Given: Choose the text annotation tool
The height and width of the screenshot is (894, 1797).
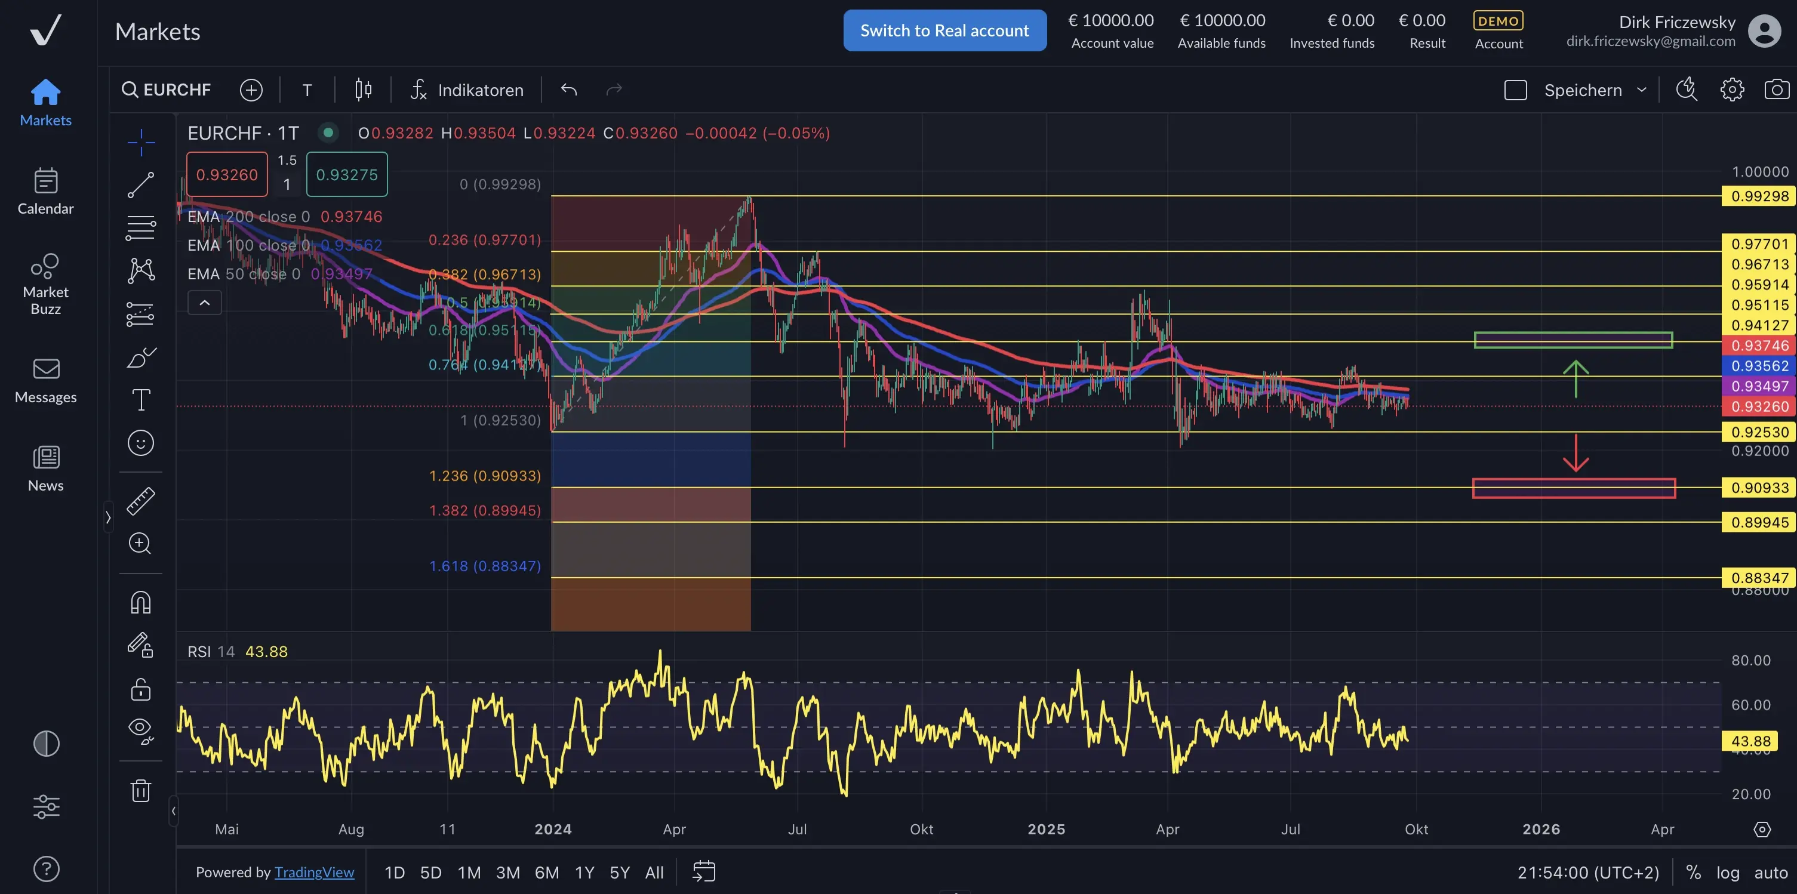Looking at the screenshot, I should 140,400.
